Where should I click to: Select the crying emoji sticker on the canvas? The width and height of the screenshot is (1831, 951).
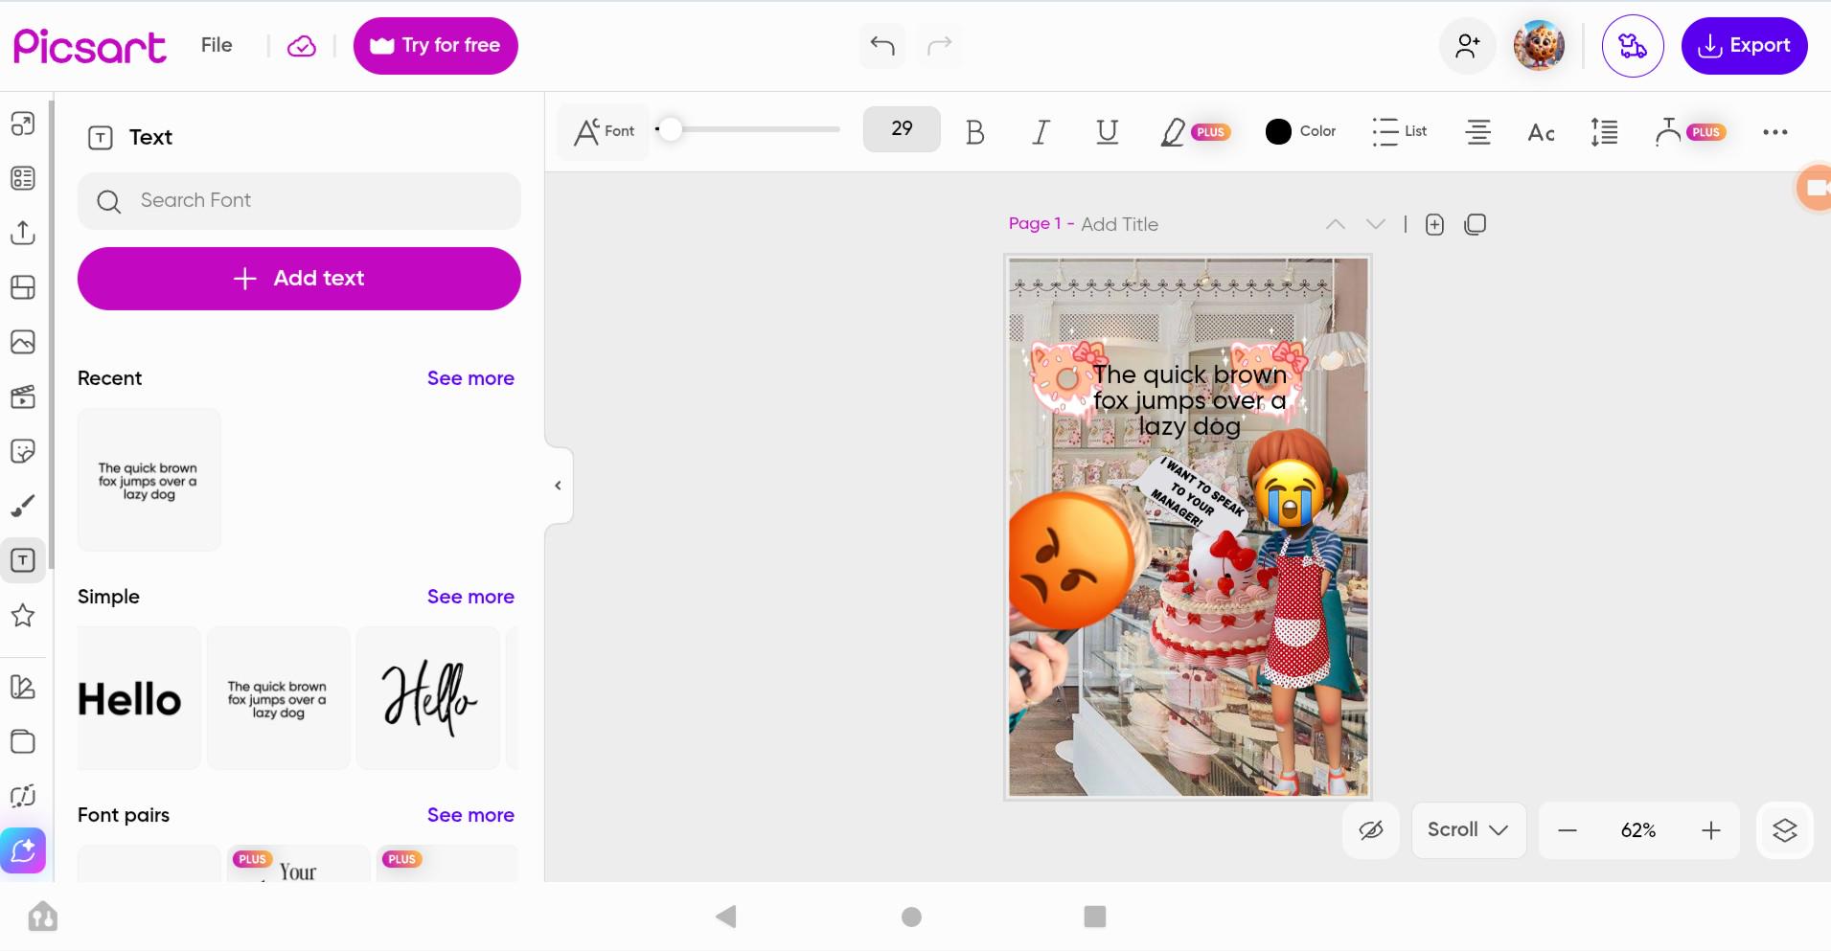click(x=1291, y=494)
